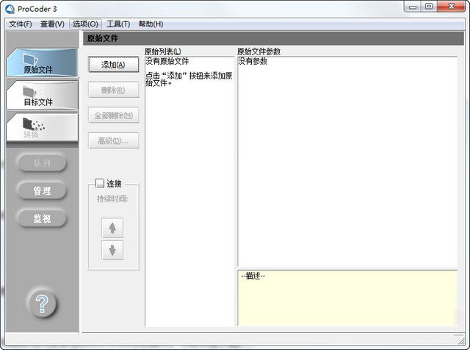Click the ProCoder 3 title bar icon
Image resolution: width=470 pixels, height=350 pixels.
click(x=9, y=7)
